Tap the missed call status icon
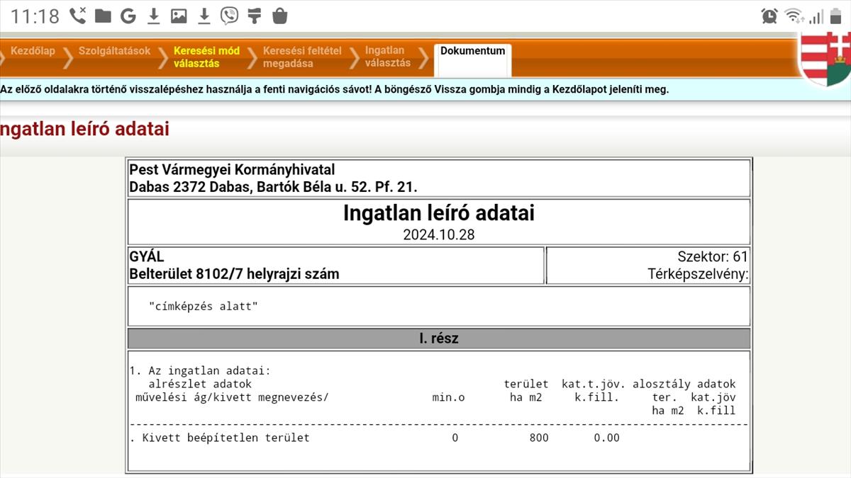This screenshot has width=851, height=478. click(78, 16)
